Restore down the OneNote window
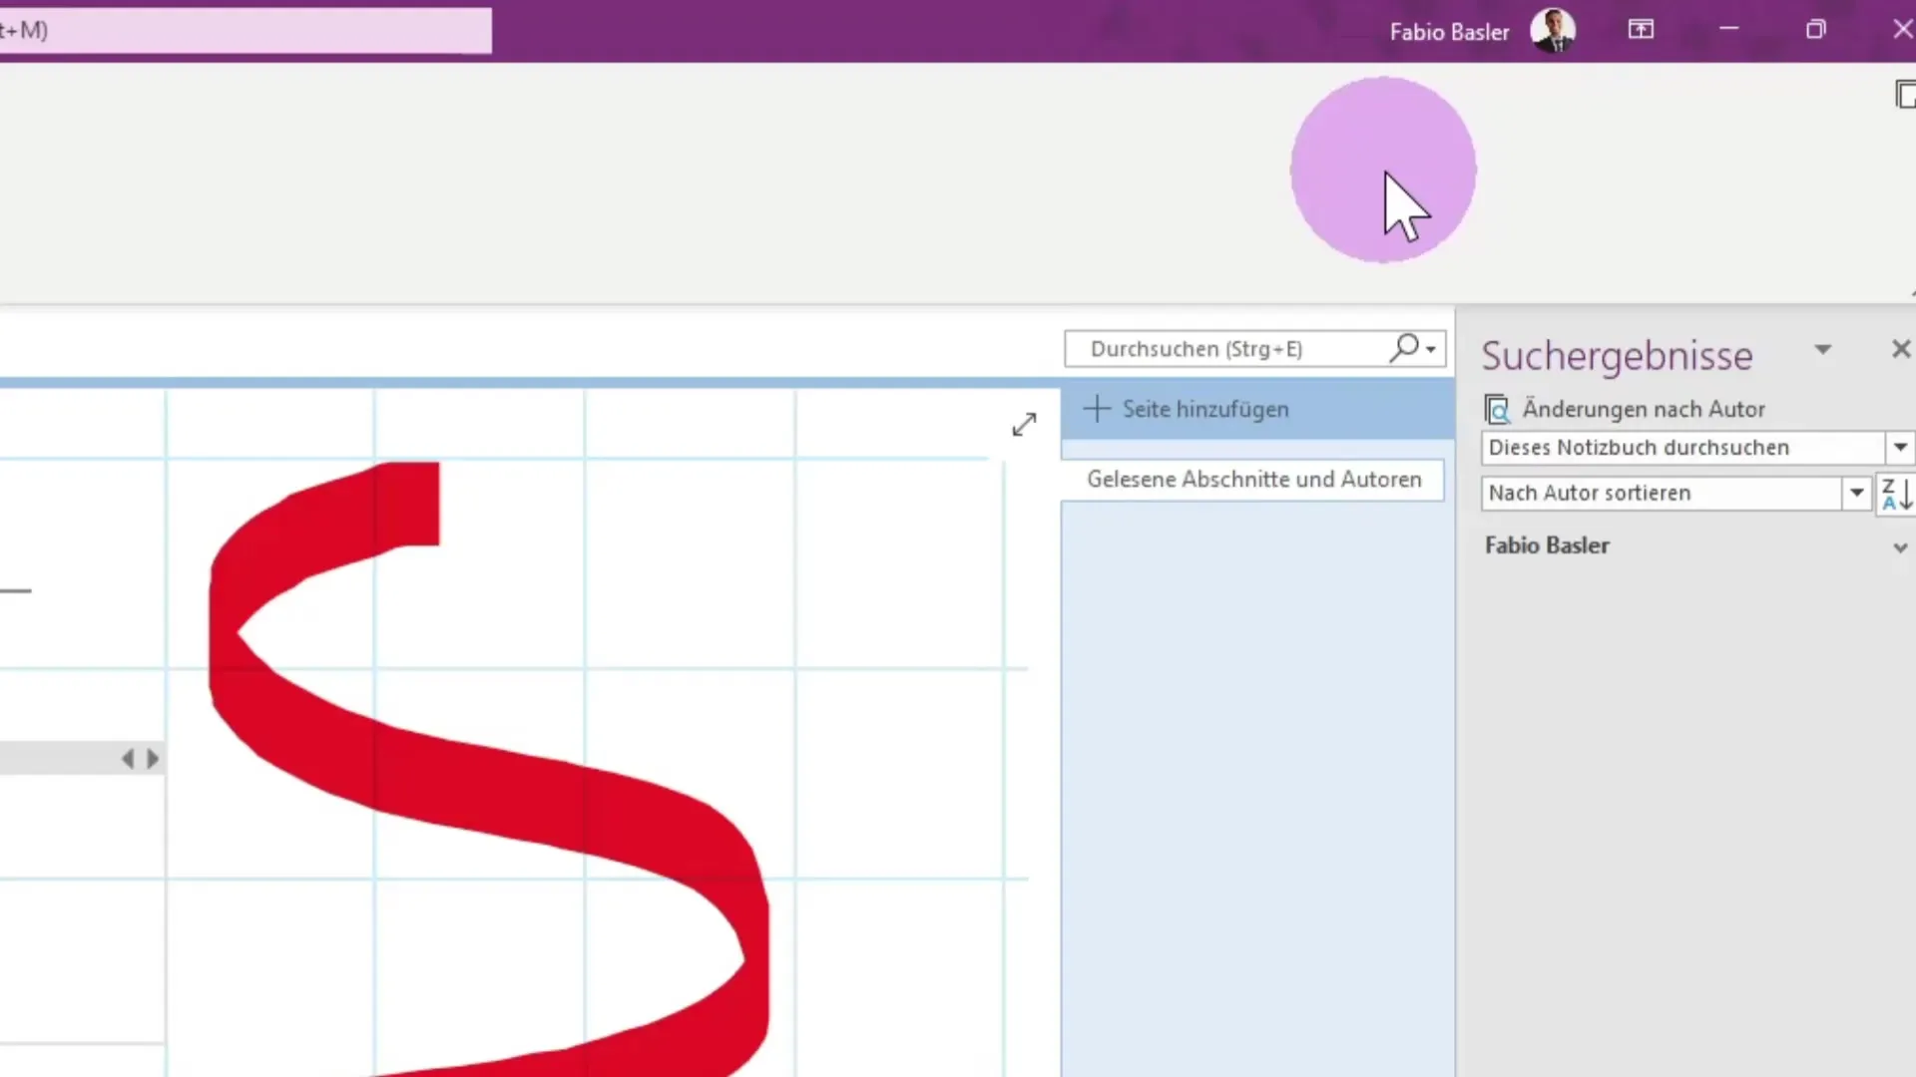This screenshot has height=1077, width=1916. pos(1816,30)
